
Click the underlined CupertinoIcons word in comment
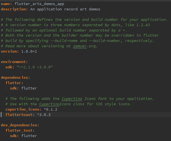[55, 104]
